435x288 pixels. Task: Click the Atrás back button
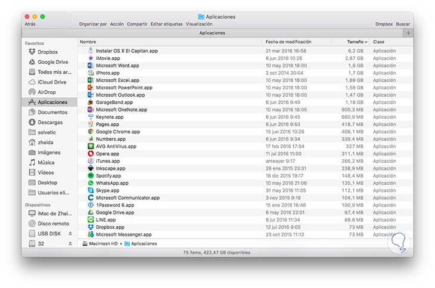(x=30, y=24)
